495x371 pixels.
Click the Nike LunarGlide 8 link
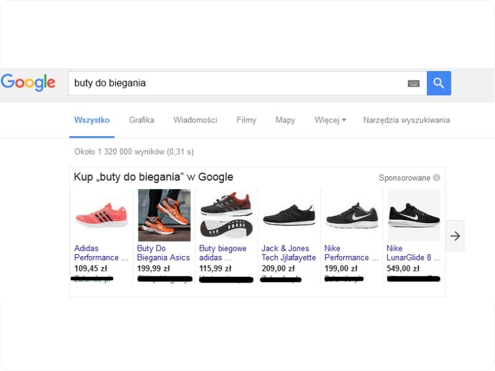tap(413, 253)
